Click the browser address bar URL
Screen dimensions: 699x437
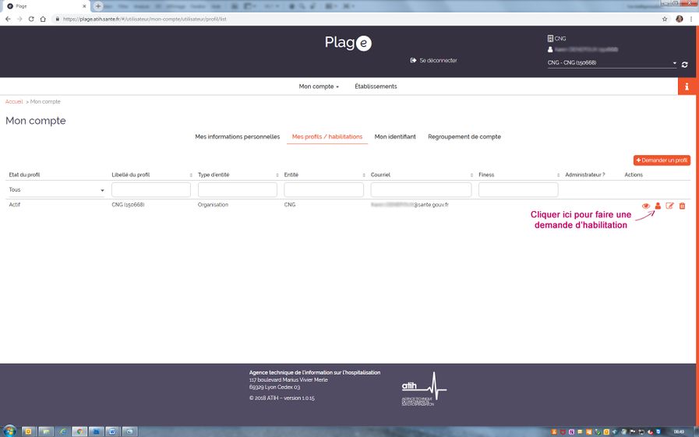pyautogui.click(x=144, y=19)
